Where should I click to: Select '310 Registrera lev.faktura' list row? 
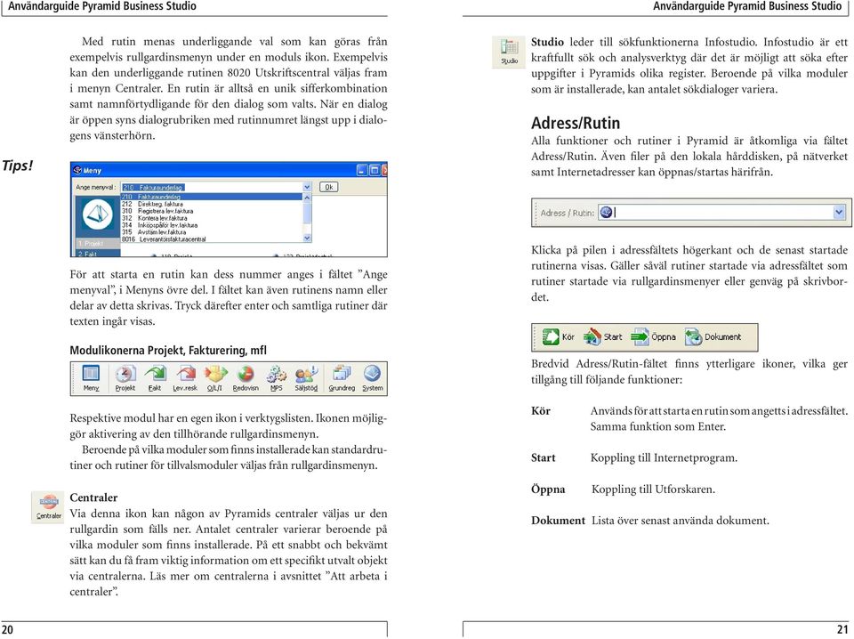pos(212,211)
